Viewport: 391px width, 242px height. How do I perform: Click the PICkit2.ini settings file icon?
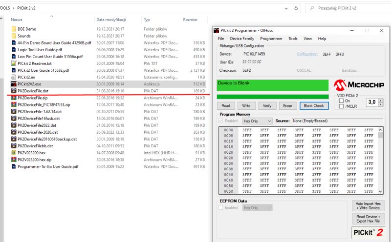14,77
